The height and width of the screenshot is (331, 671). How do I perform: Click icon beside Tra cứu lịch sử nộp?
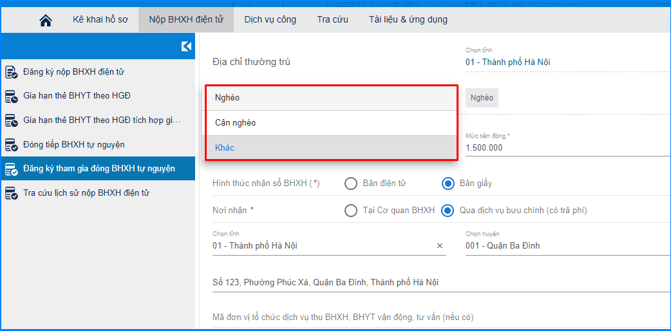[11, 193]
